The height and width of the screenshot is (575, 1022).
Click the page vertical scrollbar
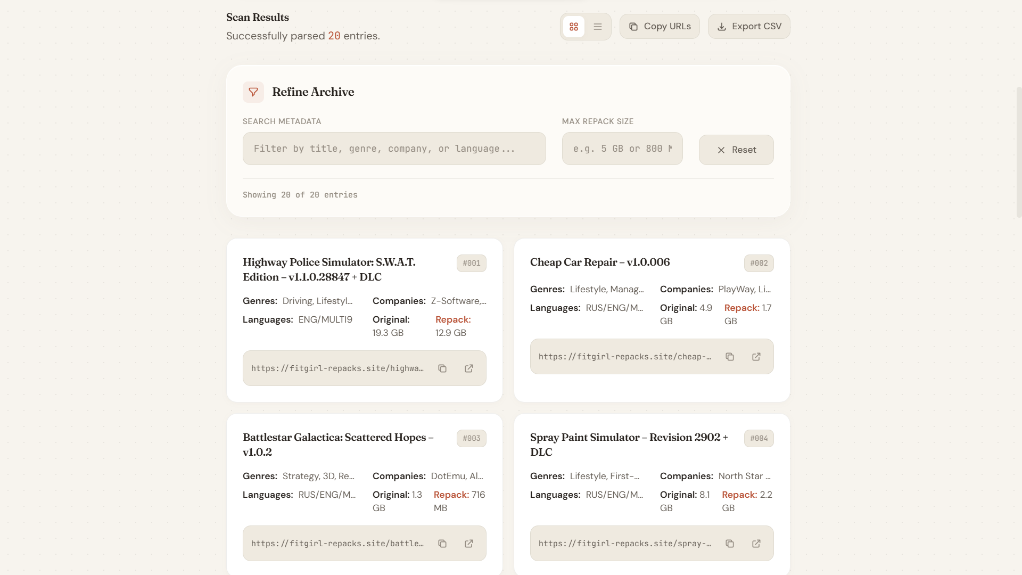tap(1019, 152)
